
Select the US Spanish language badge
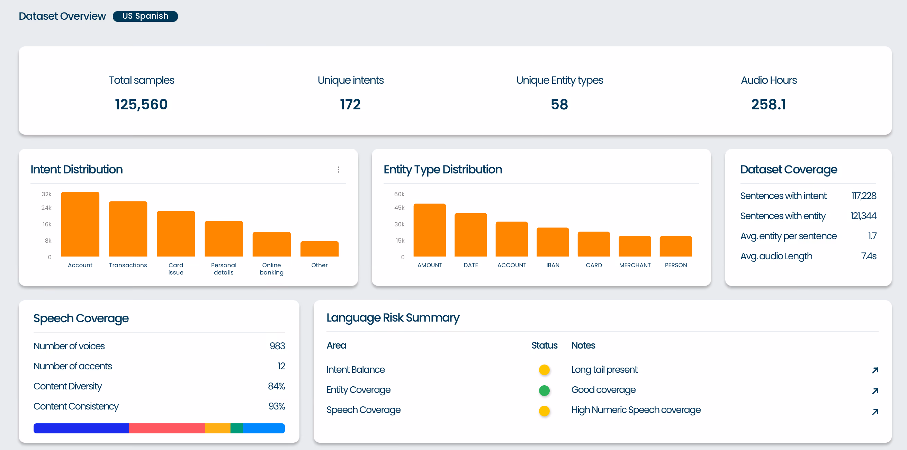tap(145, 16)
